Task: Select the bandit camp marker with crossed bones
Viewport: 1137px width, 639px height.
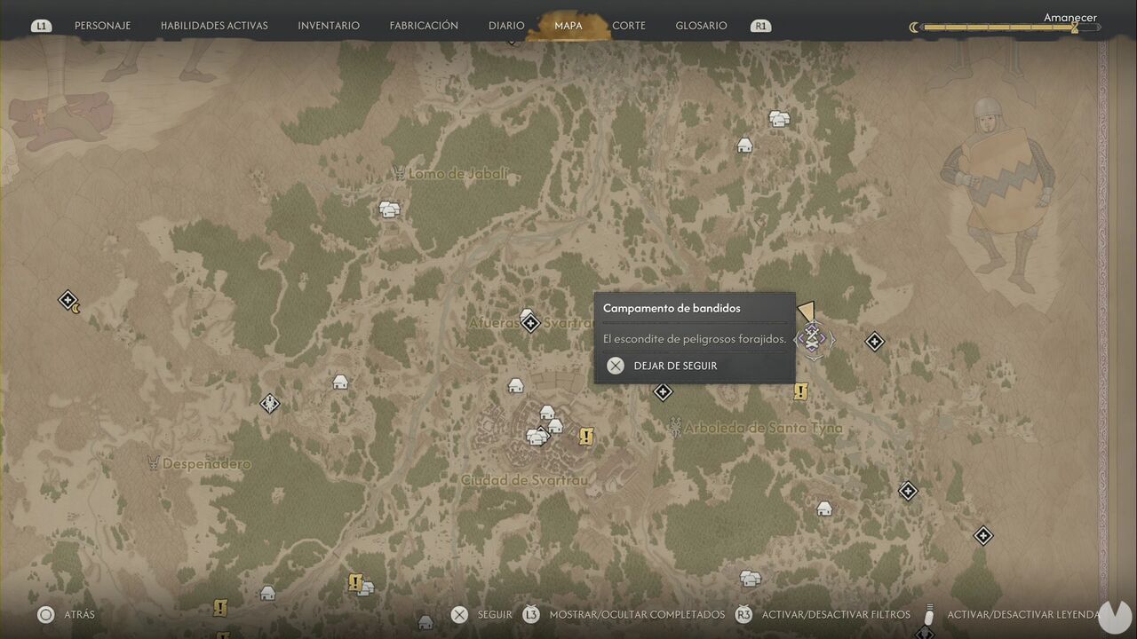Action: pyautogui.click(x=811, y=337)
